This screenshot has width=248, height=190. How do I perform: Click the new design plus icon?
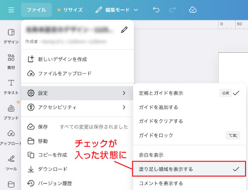pyautogui.click(x=31, y=59)
